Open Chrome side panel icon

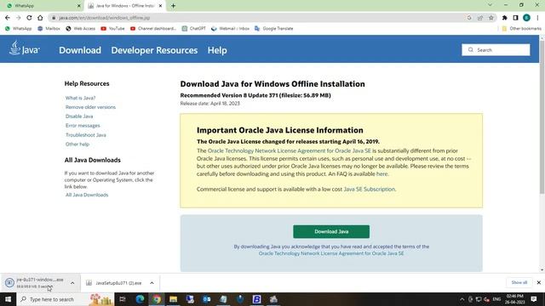pos(516,18)
